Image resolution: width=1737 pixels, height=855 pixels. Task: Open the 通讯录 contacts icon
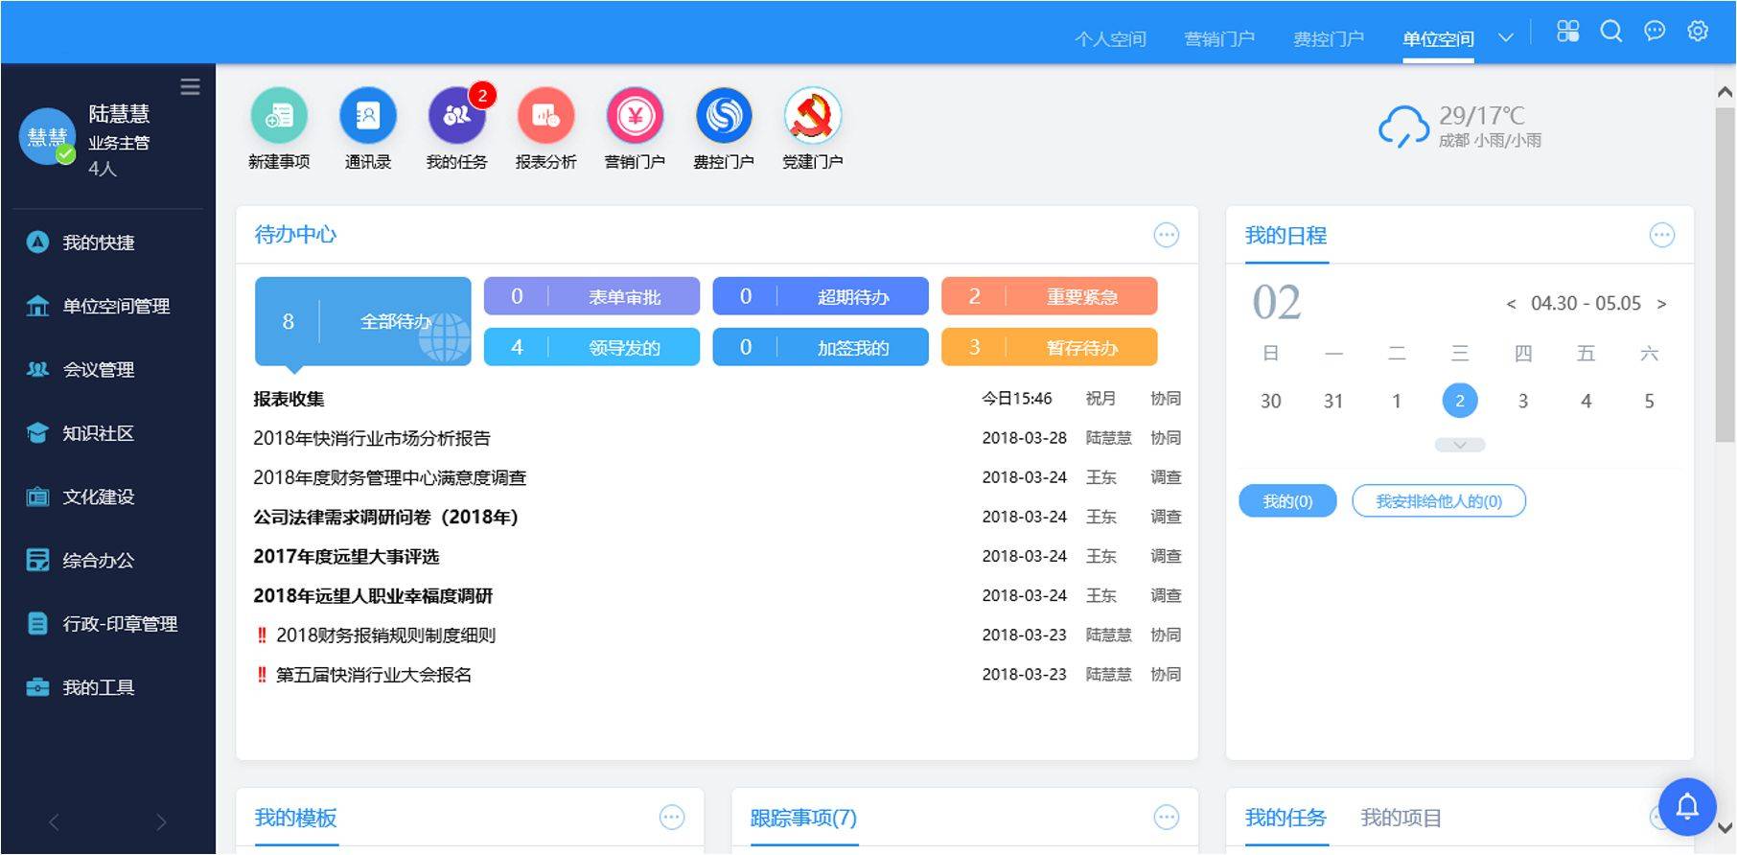coord(368,116)
